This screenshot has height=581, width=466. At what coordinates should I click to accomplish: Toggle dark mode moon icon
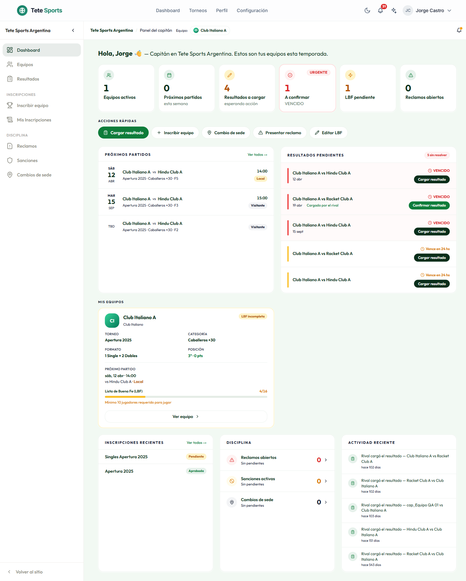367,10
